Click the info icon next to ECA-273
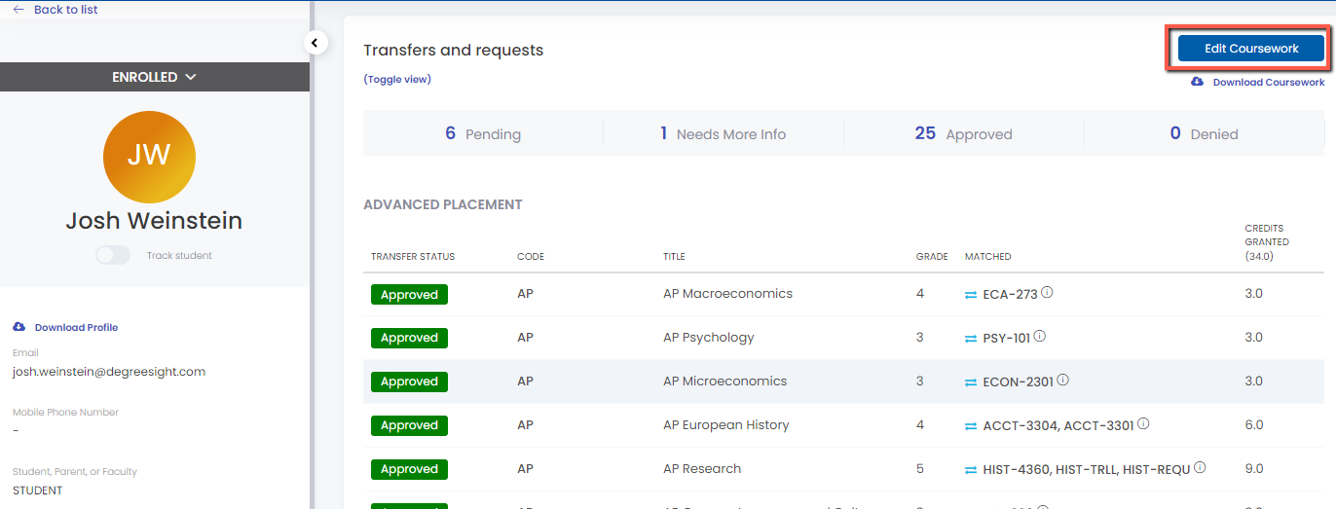Image resolution: width=1336 pixels, height=509 pixels. click(1048, 292)
